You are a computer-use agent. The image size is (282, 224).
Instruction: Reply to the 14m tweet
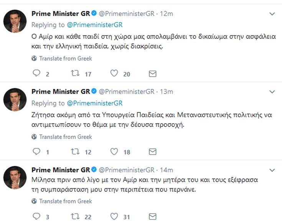coord(36,217)
